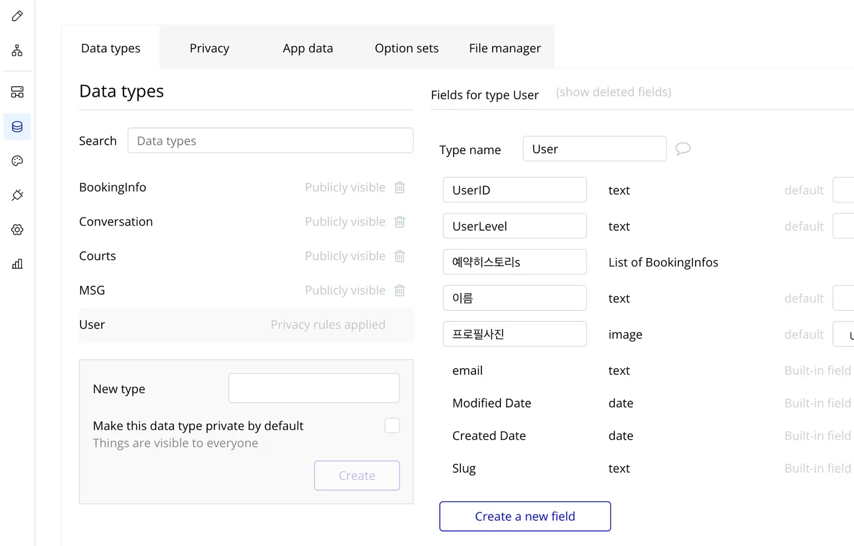This screenshot has height=546, width=854.
Task: Switch to the Privacy tab
Action: coord(209,48)
